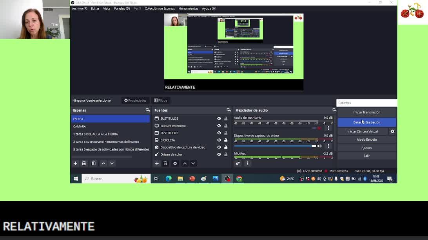This screenshot has height=240, width=428.
Task: Delete the selected scene with trash icon
Action: 84,163
